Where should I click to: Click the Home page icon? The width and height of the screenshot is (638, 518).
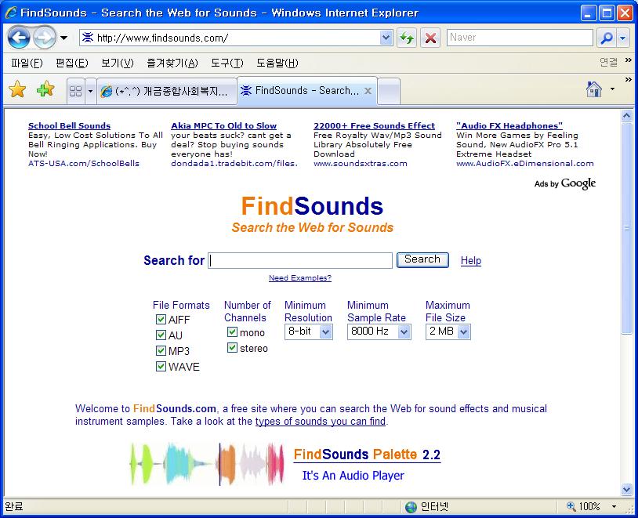coord(593,89)
